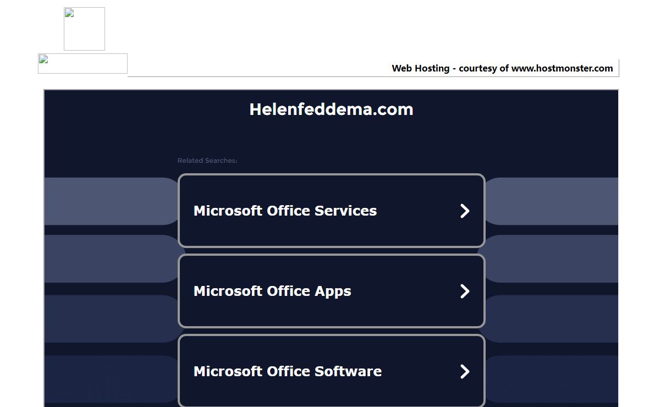Click the small broken image at top
This screenshot has height=407, width=660.
[x=84, y=29]
